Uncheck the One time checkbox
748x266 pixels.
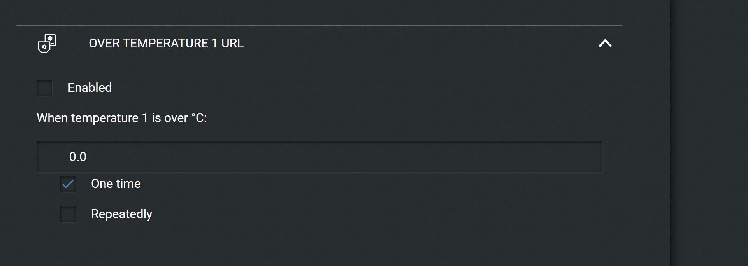point(68,184)
